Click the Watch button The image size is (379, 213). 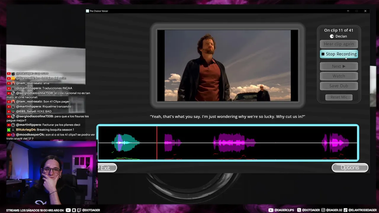click(339, 76)
